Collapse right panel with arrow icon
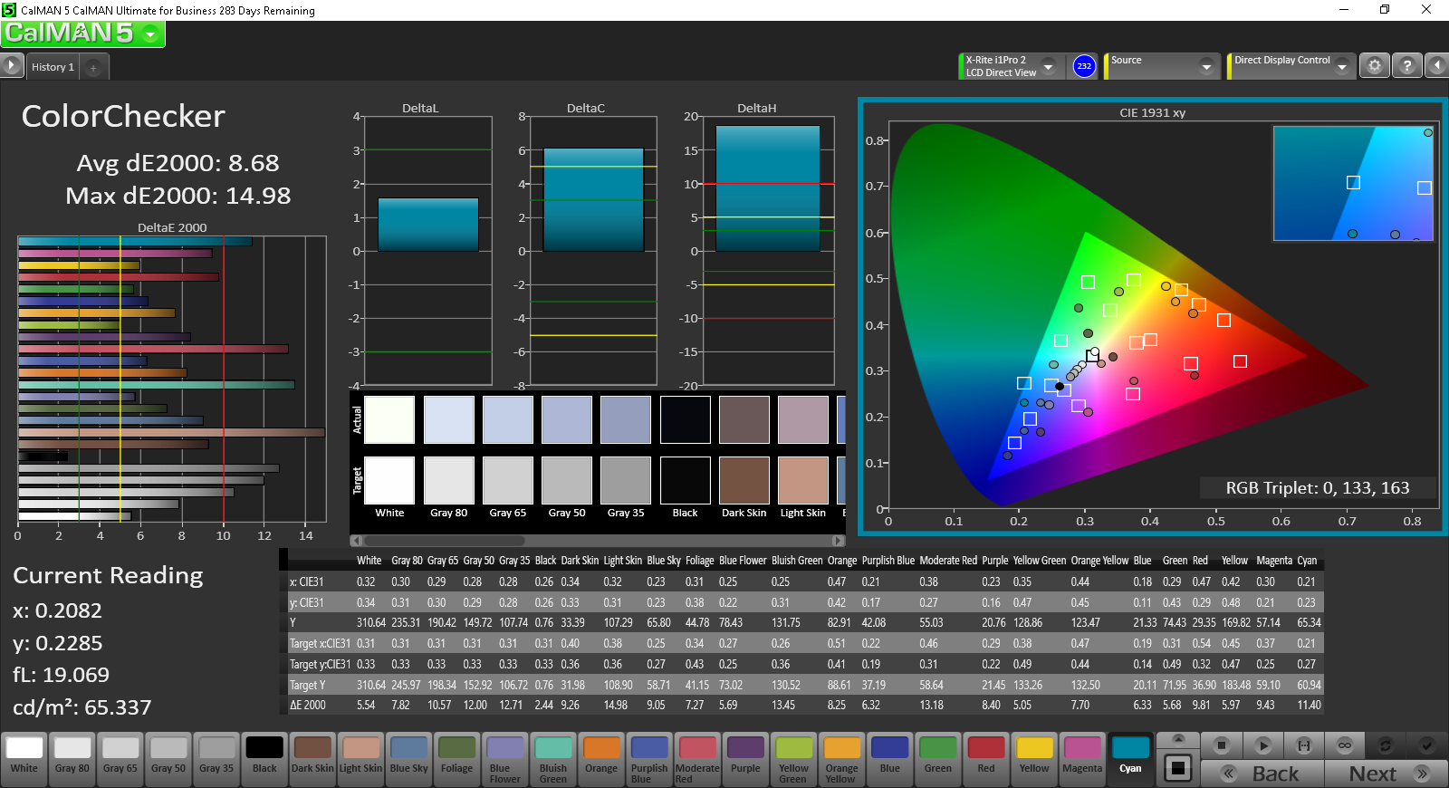Image resolution: width=1449 pixels, height=788 pixels. click(x=1437, y=66)
